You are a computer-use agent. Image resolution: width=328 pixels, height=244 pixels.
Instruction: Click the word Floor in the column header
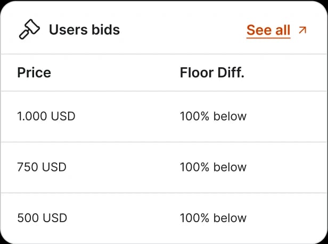tap(196, 73)
